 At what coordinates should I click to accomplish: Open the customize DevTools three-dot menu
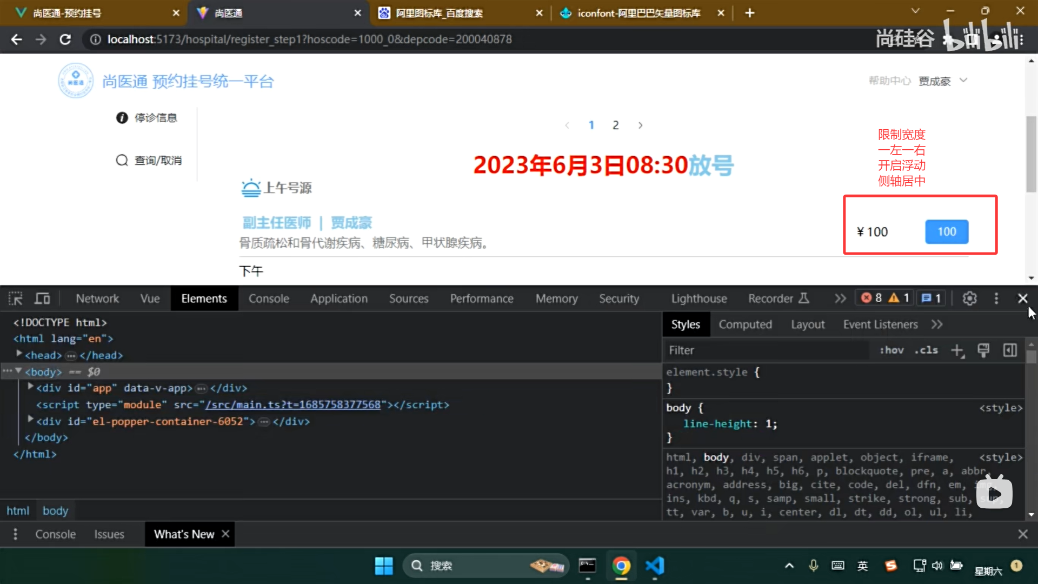point(996,298)
